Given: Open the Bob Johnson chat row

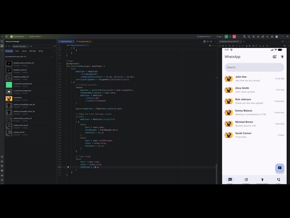Looking at the screenshot, I should tap(254, 101).
